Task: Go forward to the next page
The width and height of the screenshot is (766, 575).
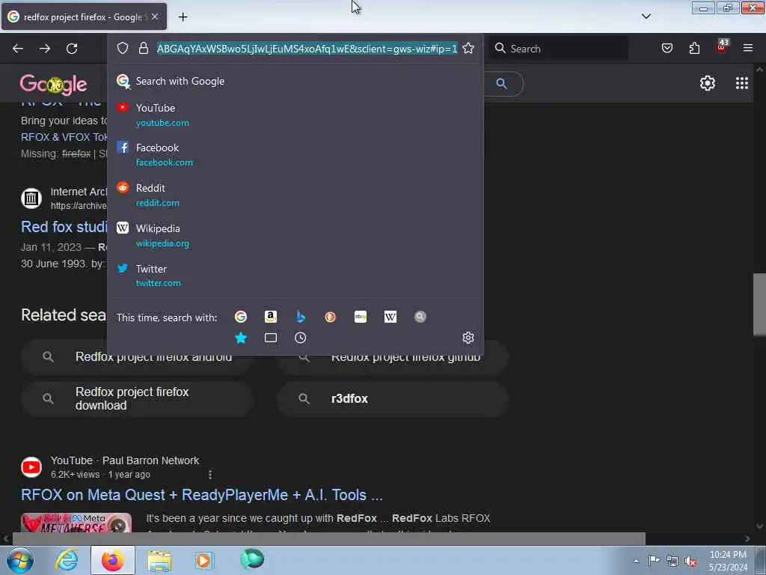Action: 45,49
